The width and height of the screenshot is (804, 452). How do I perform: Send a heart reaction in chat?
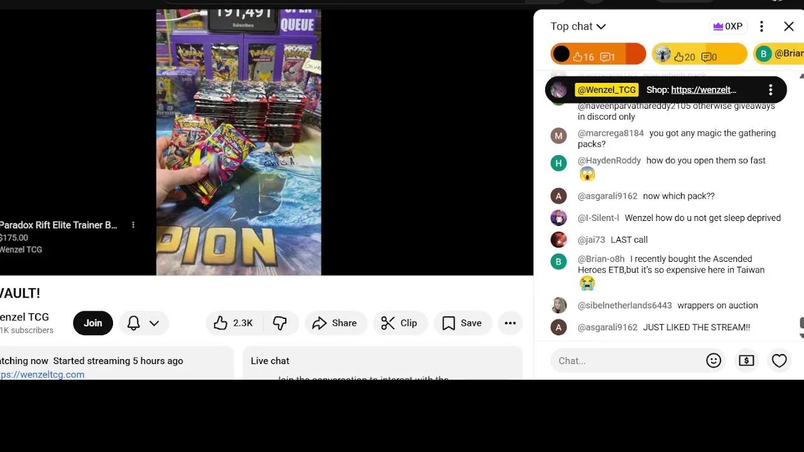pos(779,360)
